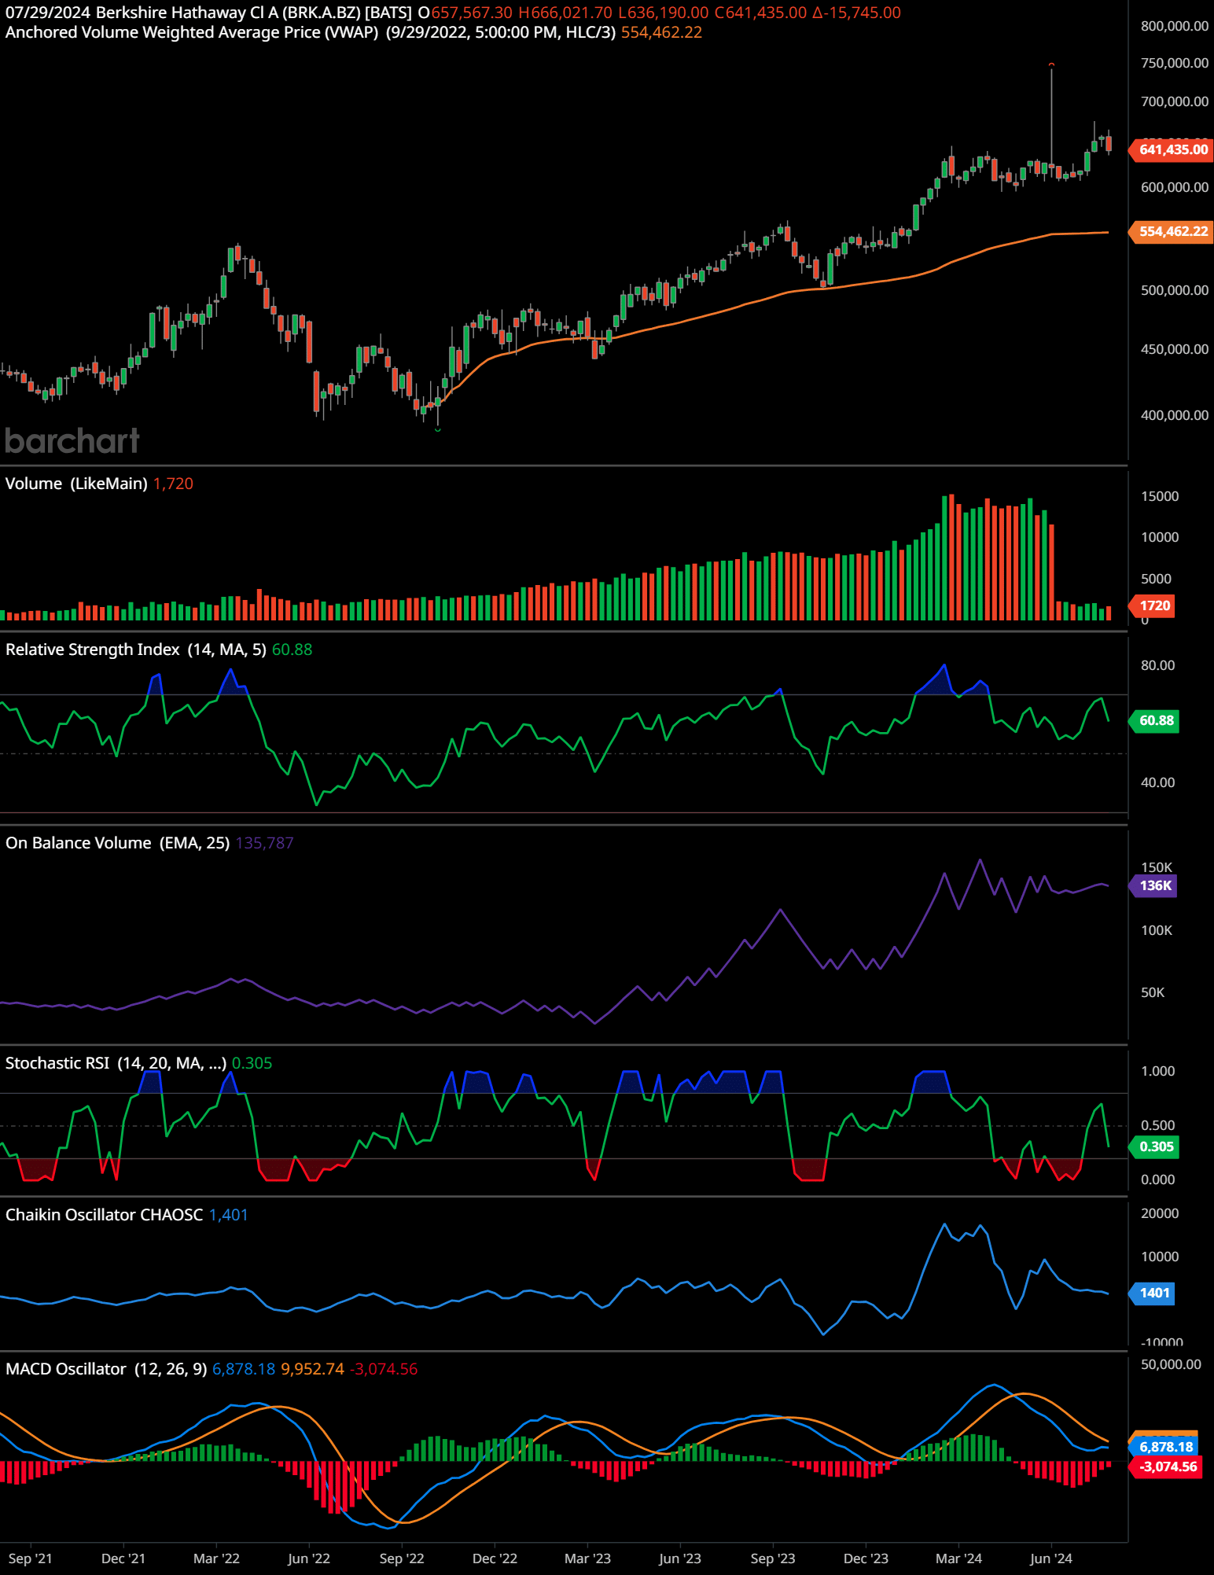Click the MACD Oscillator pane title

point(106,1369)
